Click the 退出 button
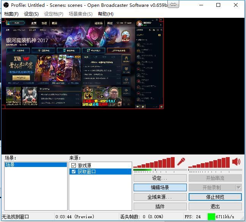 (215, 206)
